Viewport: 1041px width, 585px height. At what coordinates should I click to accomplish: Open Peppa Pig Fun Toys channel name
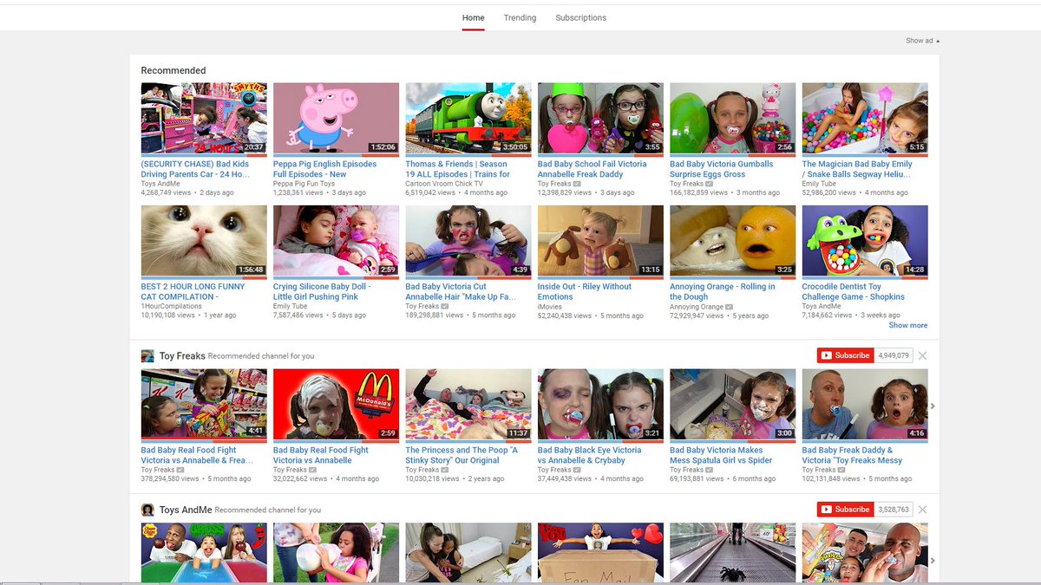304,184
